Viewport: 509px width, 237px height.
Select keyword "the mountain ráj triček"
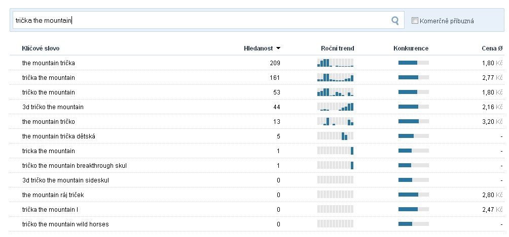53,195
